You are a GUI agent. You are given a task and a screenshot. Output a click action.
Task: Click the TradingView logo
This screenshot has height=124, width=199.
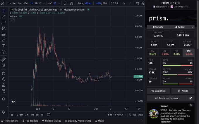point(13,102)
